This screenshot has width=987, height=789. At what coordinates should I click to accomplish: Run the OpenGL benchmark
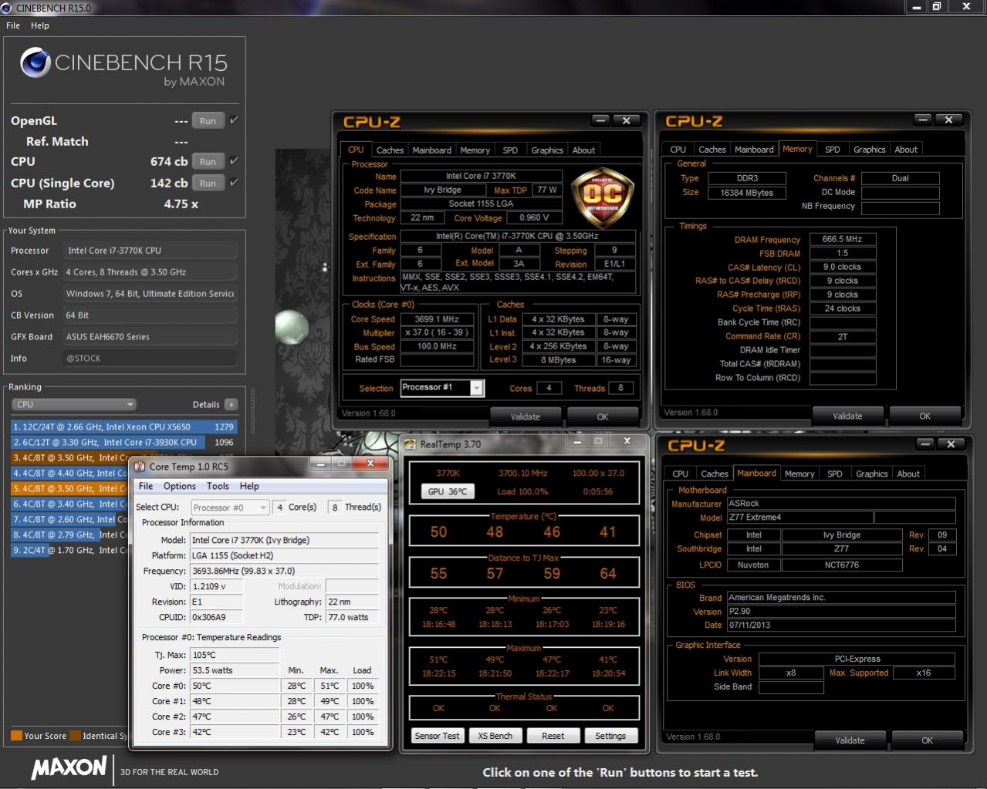click(208, 120)
